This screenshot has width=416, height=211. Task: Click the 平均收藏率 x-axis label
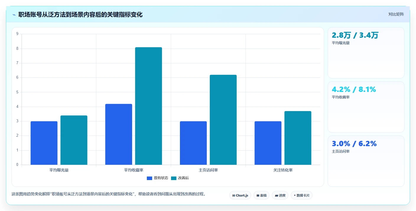(134, 170)
